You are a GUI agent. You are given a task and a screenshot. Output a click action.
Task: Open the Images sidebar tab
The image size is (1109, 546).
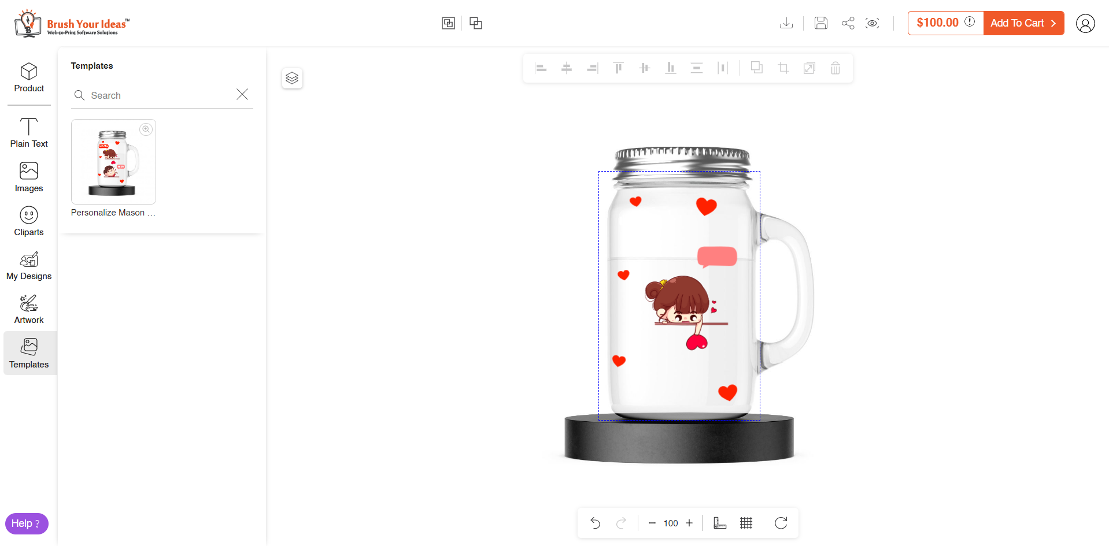coord(29,177)
